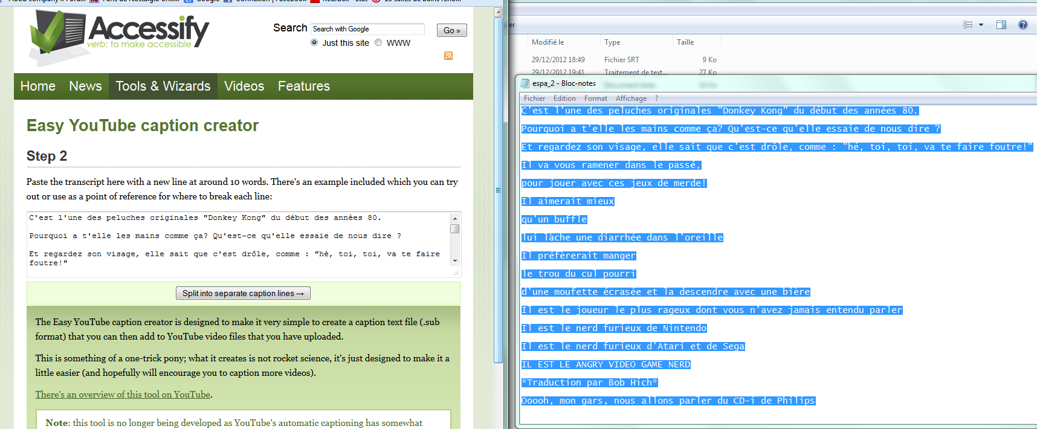Click the line 'lui lâche une diarrhée dans l'oreille'

pyautogui.click(x=622, y=237)
